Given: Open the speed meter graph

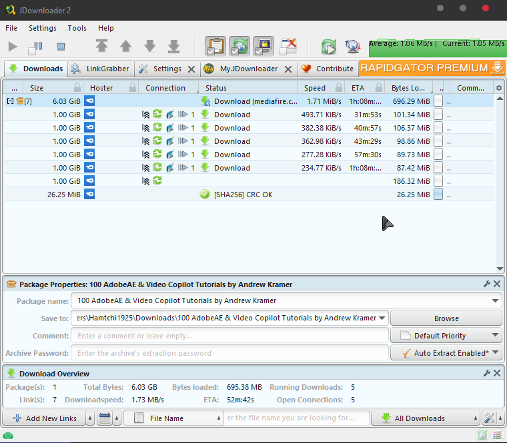Looking at the screenshot, I should click(438, 48).
